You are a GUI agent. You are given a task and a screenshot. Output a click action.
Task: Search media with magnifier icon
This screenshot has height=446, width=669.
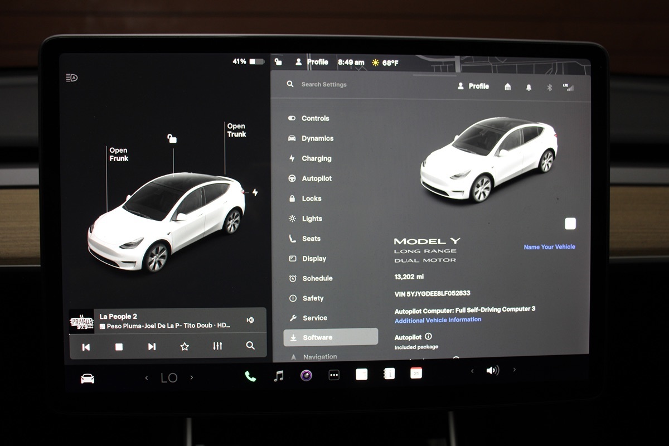tap(250, 346)
